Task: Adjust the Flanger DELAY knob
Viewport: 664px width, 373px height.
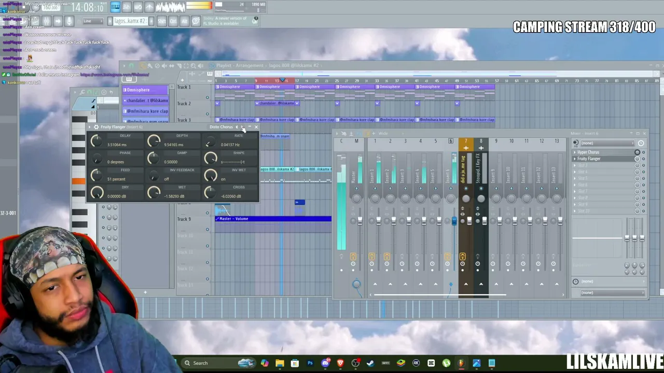Action: [96, 141]
